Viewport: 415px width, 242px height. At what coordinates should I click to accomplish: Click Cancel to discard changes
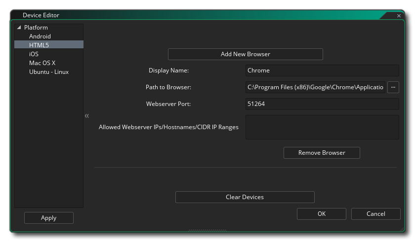(x=375, y=213)
